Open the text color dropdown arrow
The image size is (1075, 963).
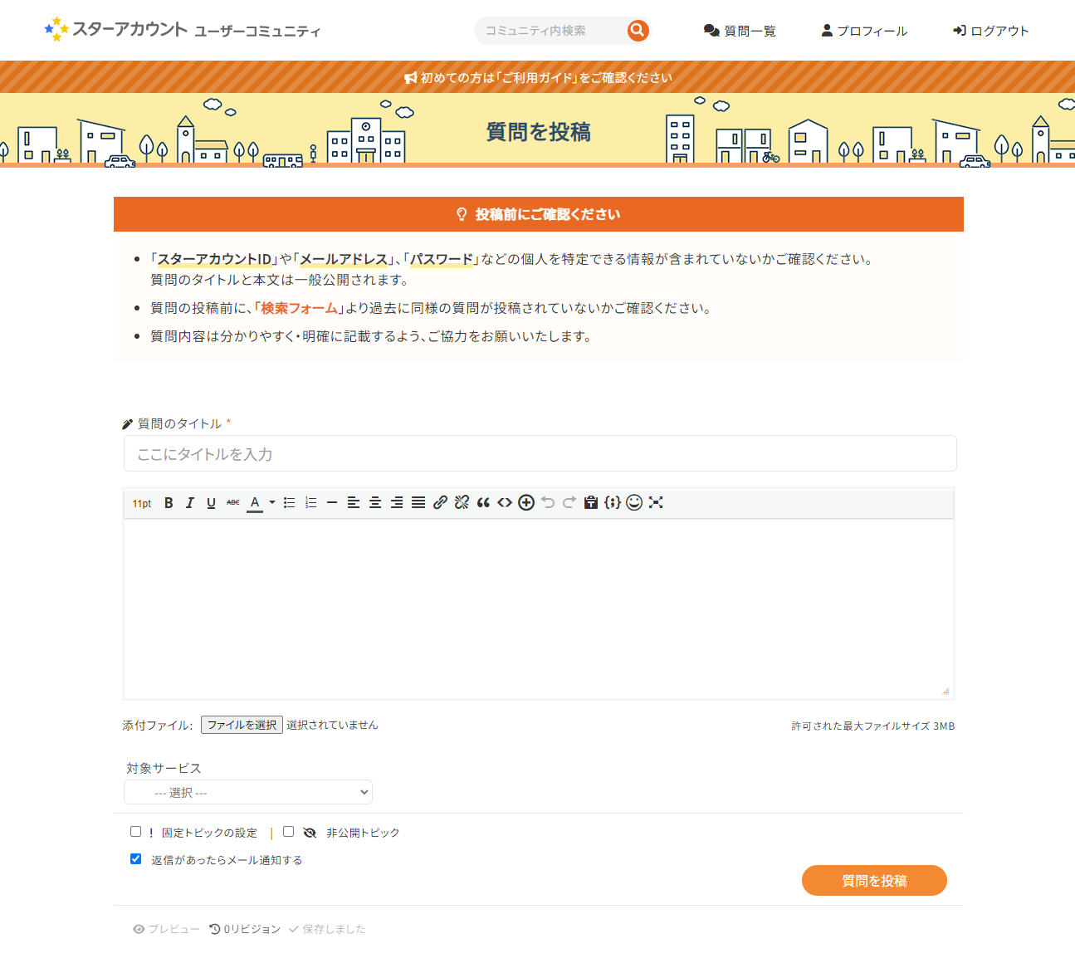point(272,503)
